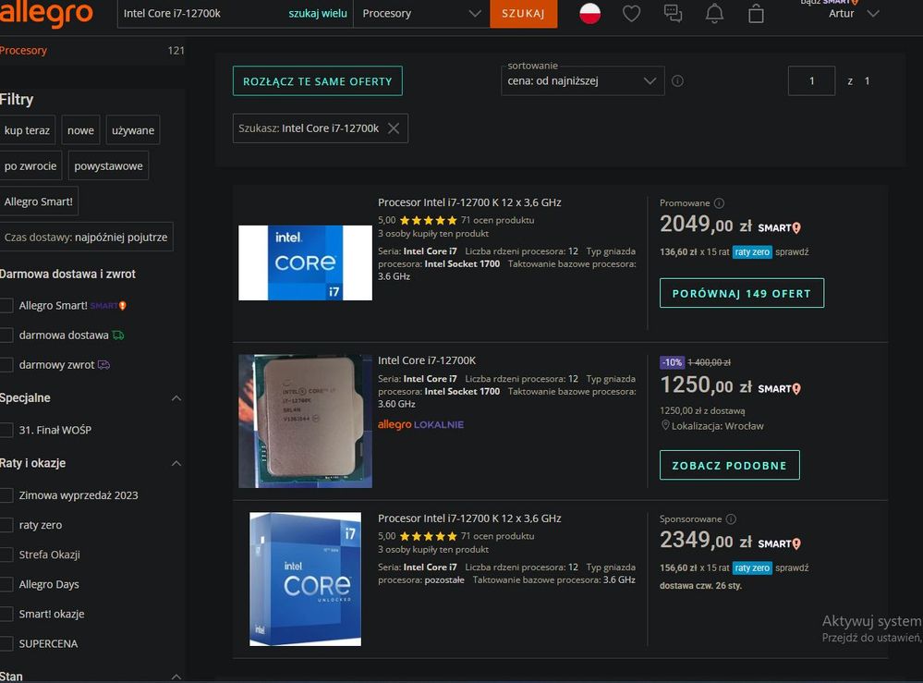
Task: Select the Allegro Smart! filter chip
Action: (x=38, y=201)
